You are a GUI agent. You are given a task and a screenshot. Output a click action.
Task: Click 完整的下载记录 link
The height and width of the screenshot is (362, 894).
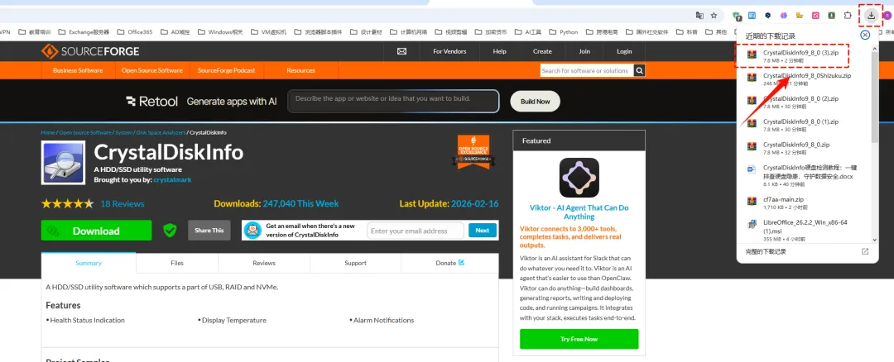(766, 251)
